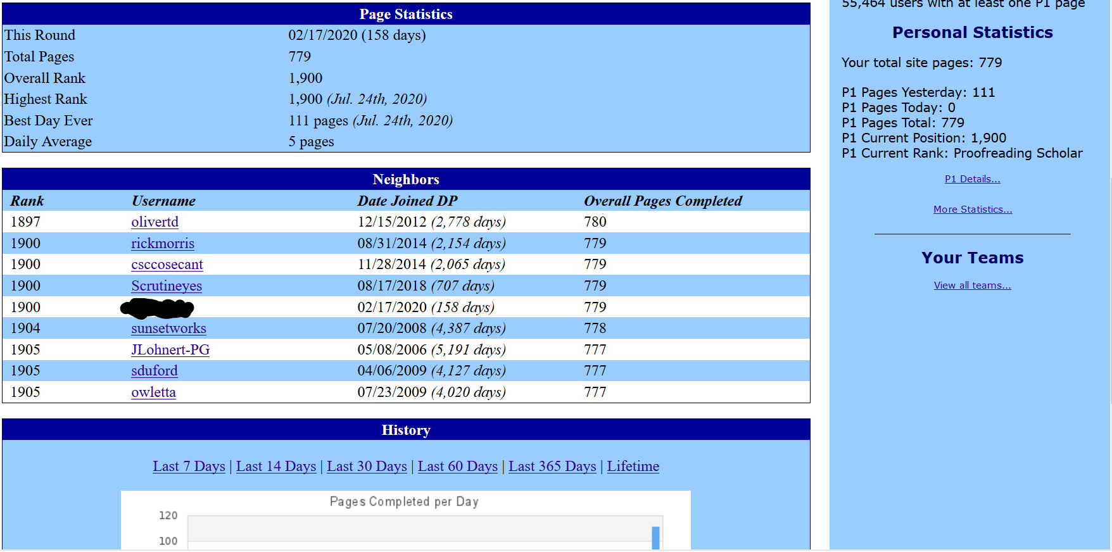The width and height of the screenshot is (1112, 552).
Task: Open the P1 Details link
Action: click(x=972, y=179)
